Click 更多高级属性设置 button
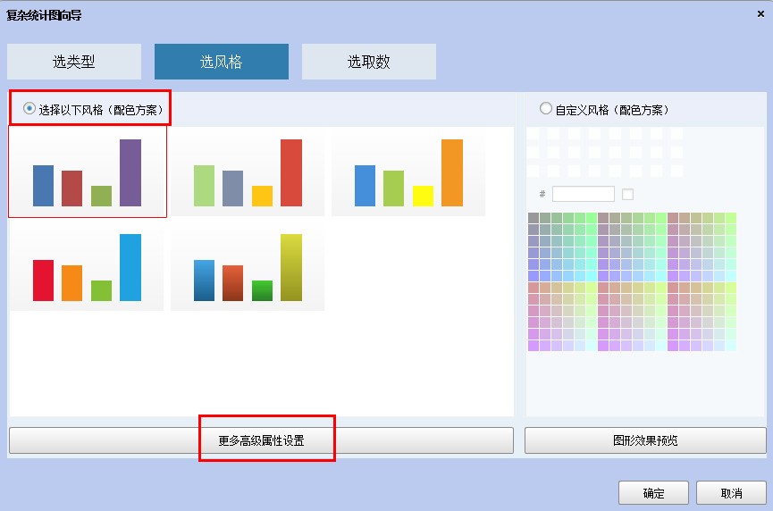This screenshot has width=773, height=511. tap(261, 440)
